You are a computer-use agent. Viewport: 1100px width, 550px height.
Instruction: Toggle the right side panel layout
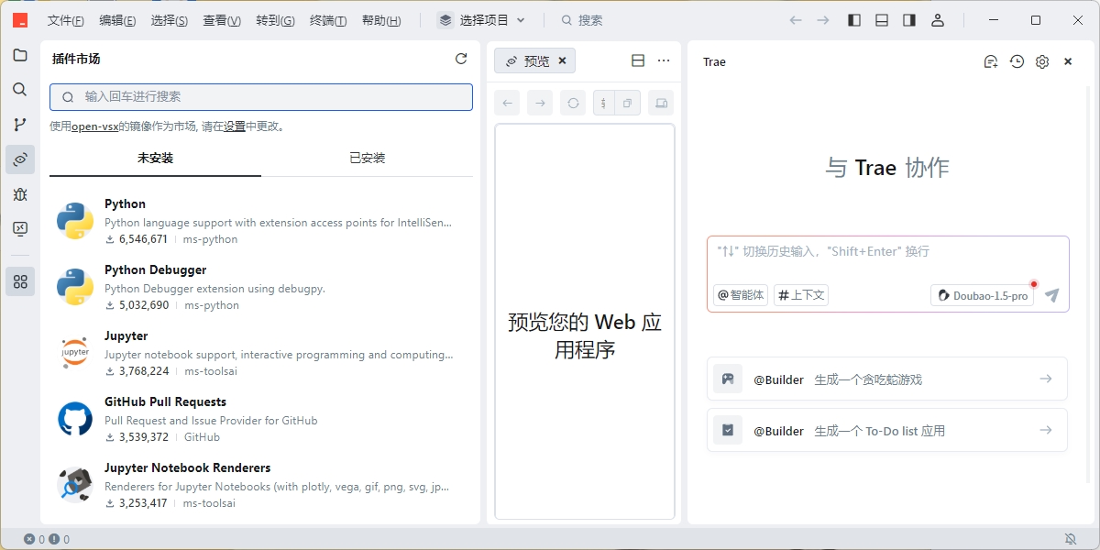point(909,20)
